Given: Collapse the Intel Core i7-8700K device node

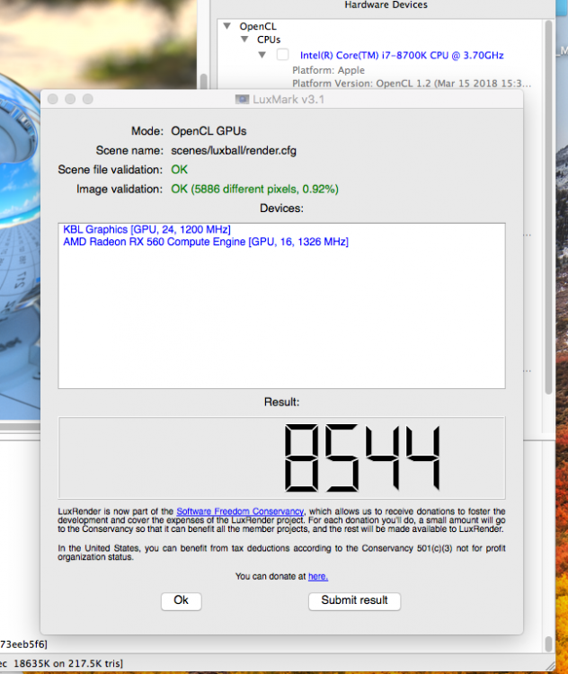Looking at the screenshot, I should [262, 55].
